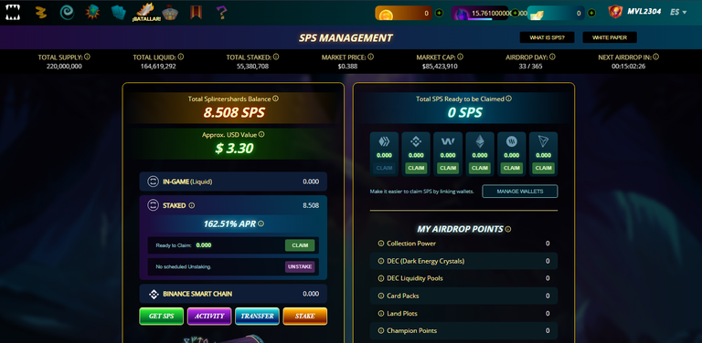
Task: Open the ES language dropdown
Action: (x=678, y=12)
